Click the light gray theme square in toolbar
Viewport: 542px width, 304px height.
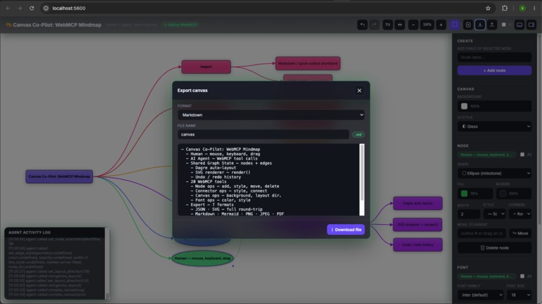(504, 25)
